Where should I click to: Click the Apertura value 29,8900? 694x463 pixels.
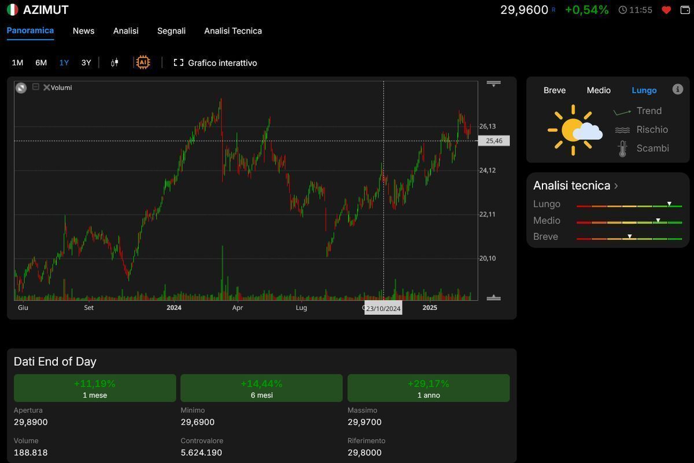tap(31, 423)
